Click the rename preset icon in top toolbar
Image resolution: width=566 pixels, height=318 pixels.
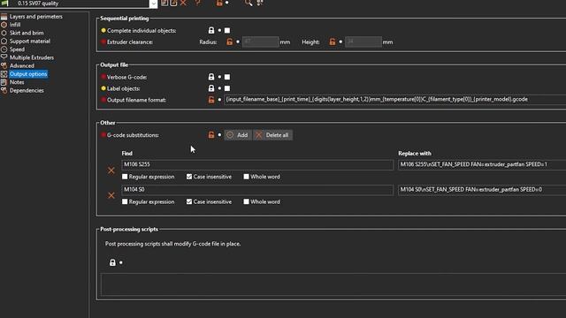click(x=173, y=3)
